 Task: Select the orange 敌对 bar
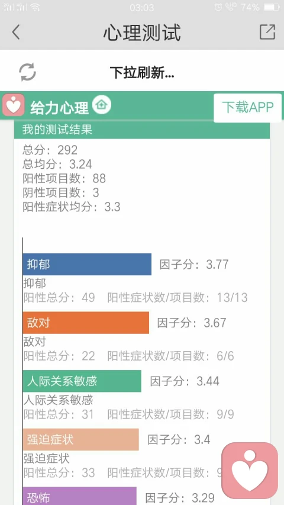tap(86, 323)
